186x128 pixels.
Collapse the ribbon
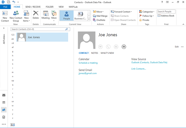pyautogui.click(x=183, y=24)
